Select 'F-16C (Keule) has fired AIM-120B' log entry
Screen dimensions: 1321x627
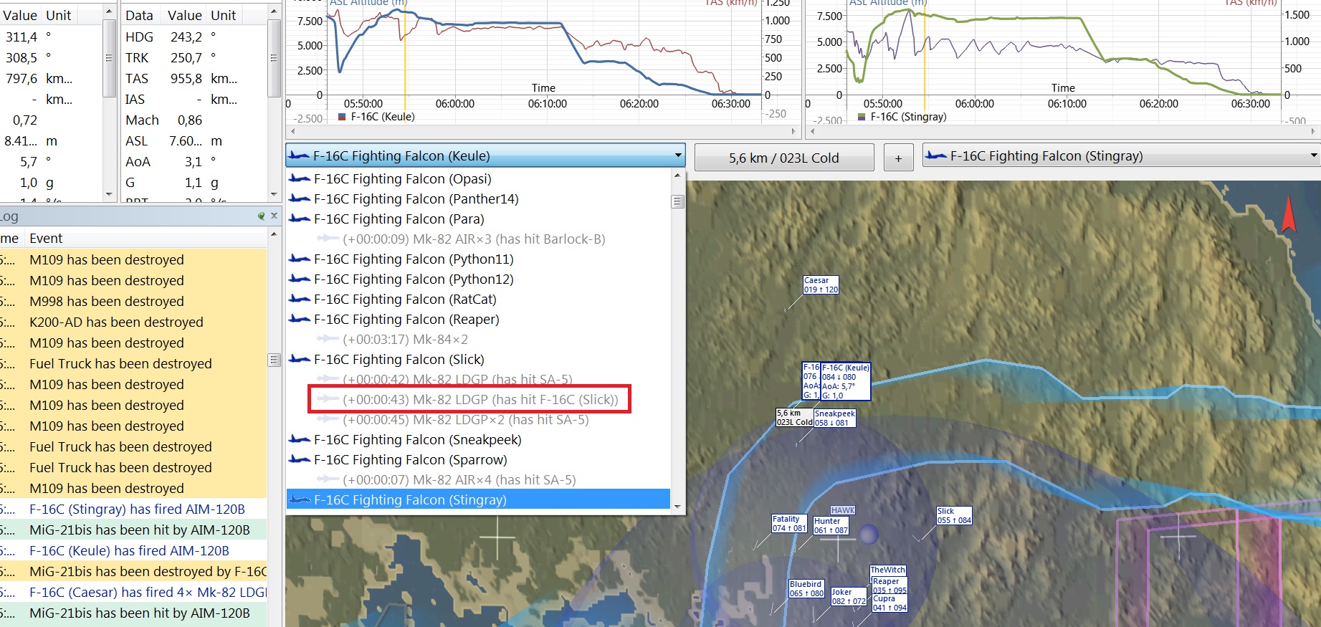coord(133,550)
